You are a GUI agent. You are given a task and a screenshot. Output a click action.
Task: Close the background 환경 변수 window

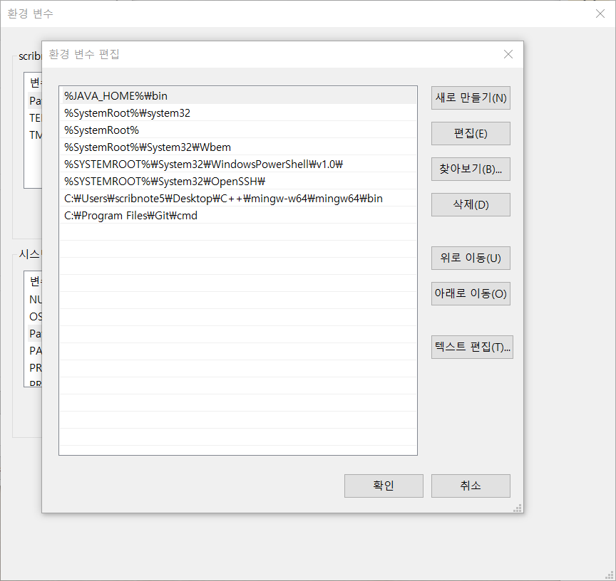coord(600,14)
